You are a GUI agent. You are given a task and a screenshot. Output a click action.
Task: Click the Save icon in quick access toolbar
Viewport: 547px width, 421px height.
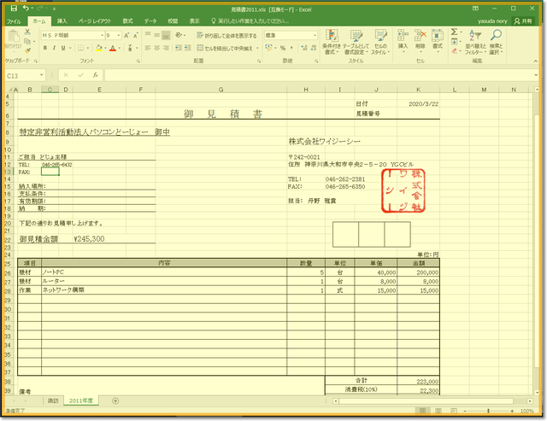[14, 8]
